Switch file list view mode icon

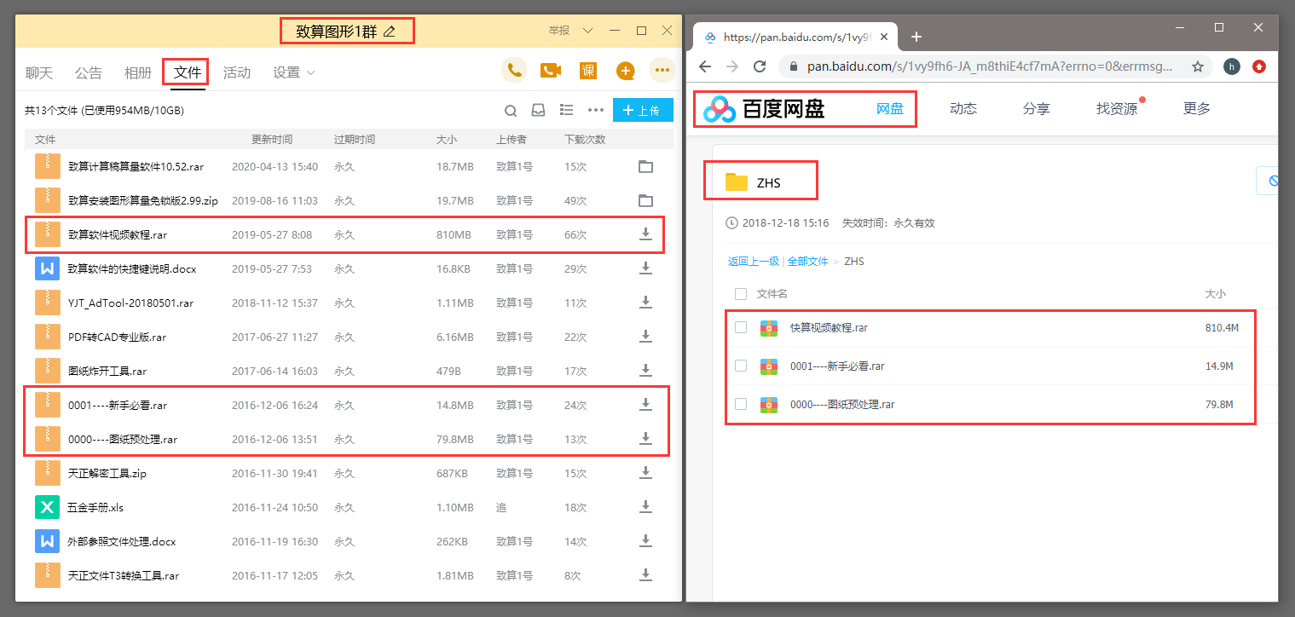click(x=566, y=110)
